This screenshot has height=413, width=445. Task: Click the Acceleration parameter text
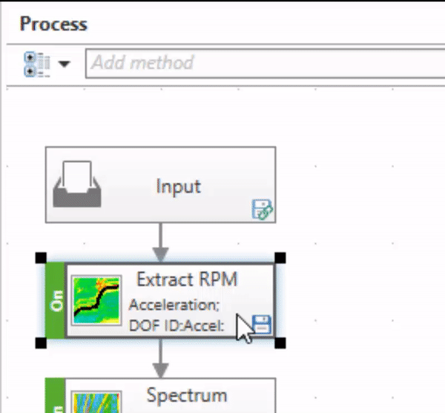[174, 305]
